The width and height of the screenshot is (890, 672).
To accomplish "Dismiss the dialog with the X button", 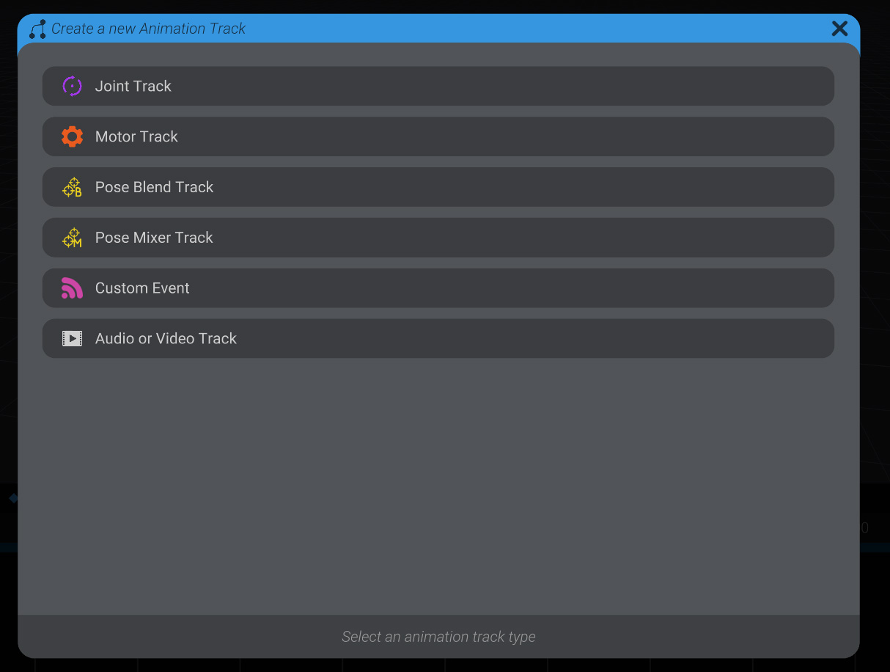I will click(x=839, y=29).
